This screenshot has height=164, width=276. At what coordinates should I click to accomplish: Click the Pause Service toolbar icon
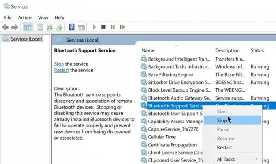click(x=113, y=27)
